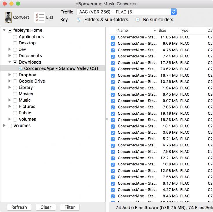Click the List checklist icon

pyautogui.click(x=40, y=17)
